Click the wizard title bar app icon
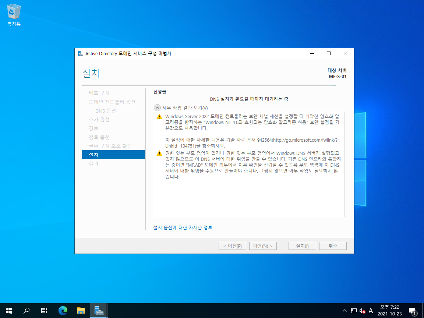 80,53
